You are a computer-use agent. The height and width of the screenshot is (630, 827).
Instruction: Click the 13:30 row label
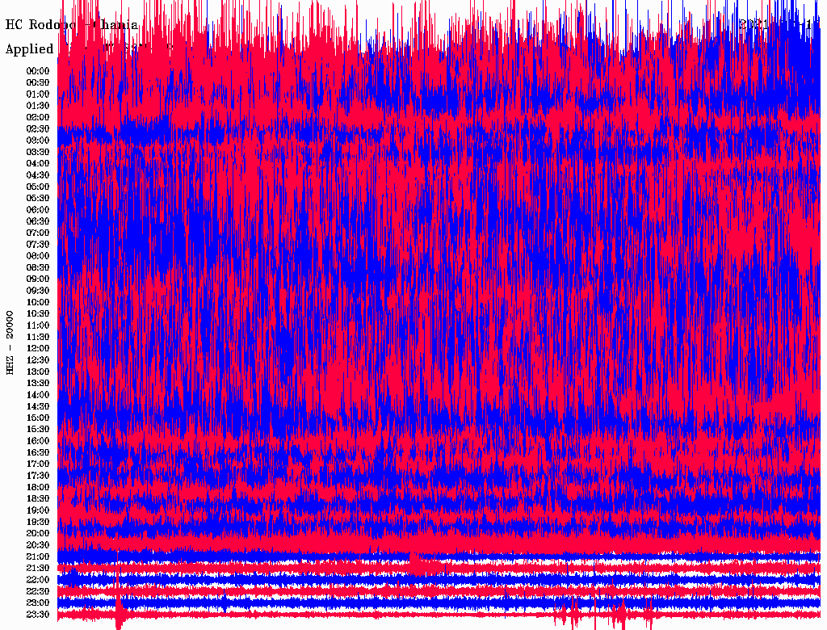pyautogui.click(x=38, y=383)
